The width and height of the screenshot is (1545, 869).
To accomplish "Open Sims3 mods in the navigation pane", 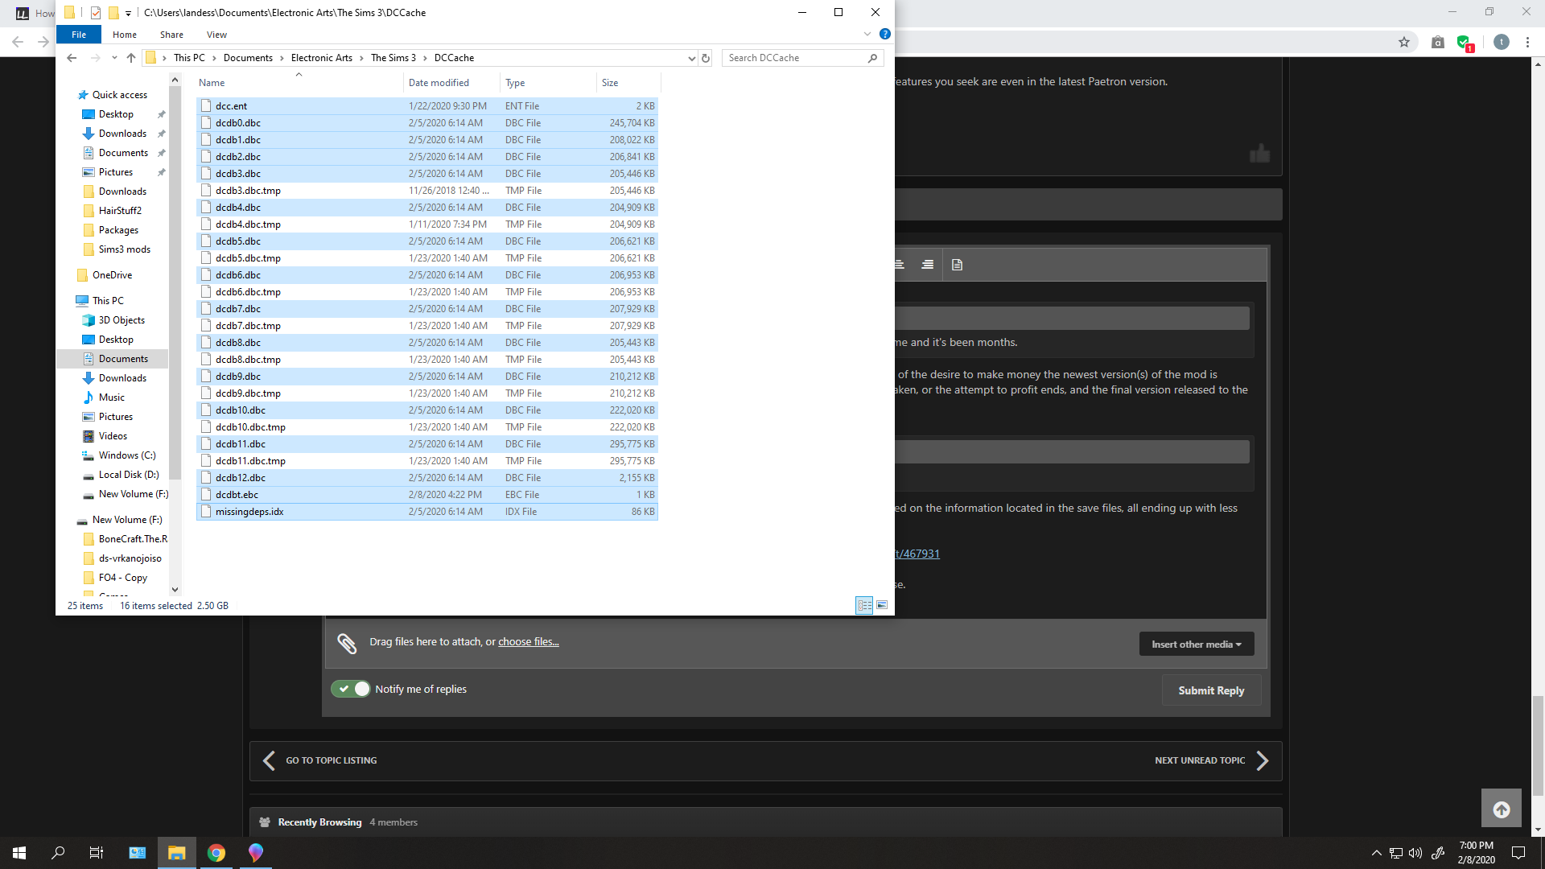I will tap(125, 249).
